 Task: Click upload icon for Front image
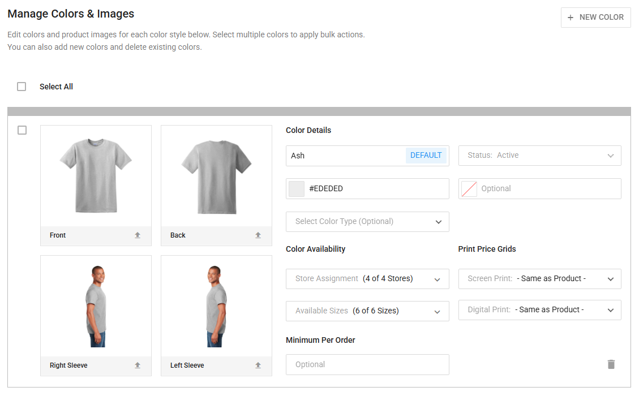(x=138, y=235)
